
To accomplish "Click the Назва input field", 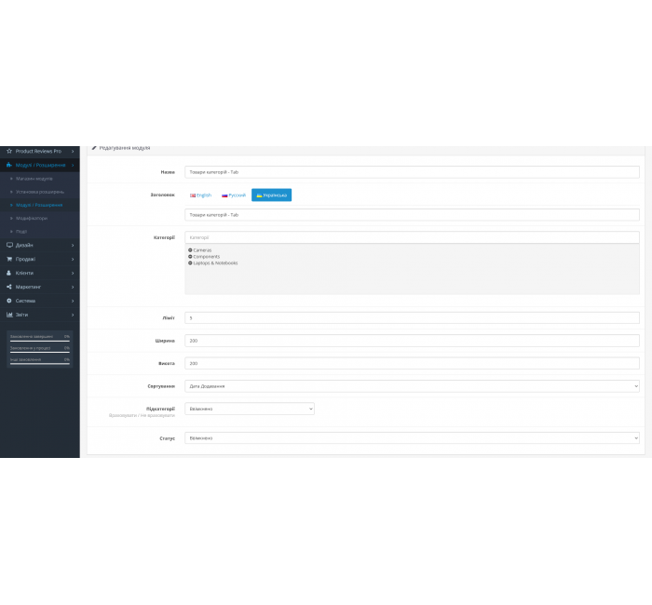I will coord(412,172).
